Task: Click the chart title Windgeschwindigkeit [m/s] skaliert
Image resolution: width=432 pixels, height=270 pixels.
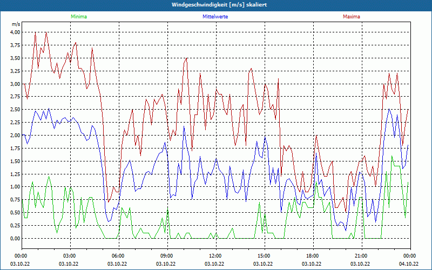Action: coord(219,5)
